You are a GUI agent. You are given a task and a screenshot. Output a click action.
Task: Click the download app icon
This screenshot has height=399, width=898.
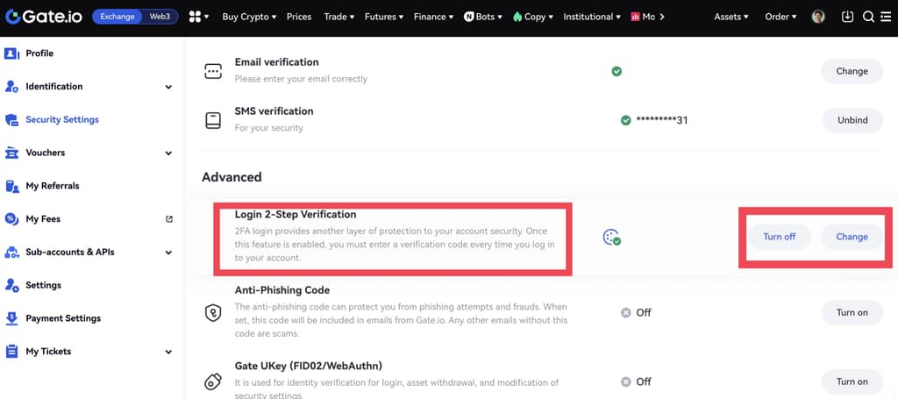tap(847, 17)
